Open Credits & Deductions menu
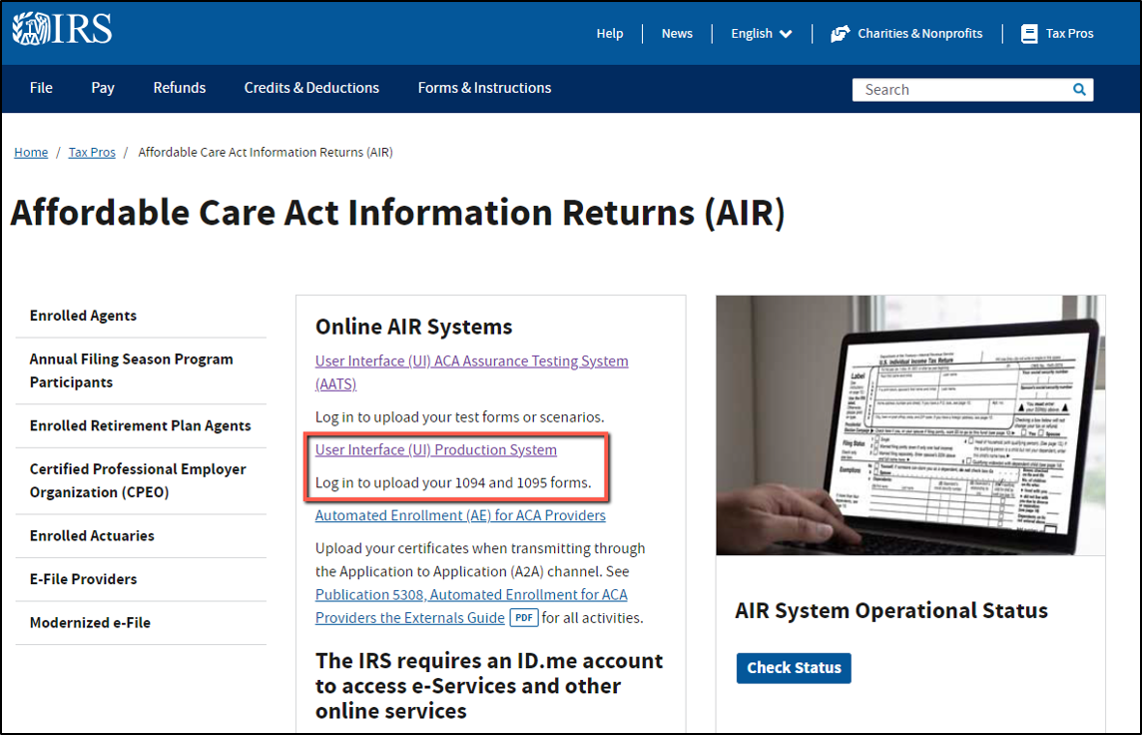 click(x=311, y=88)
